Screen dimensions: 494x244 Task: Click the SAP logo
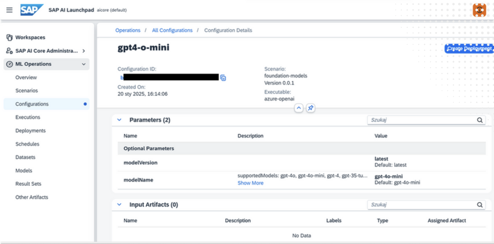click(32, 10)
